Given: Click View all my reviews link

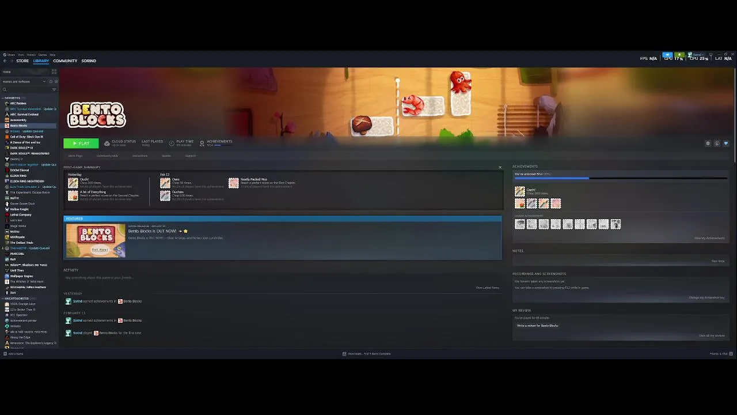Looking at the screenshot, I should (712, 335).
